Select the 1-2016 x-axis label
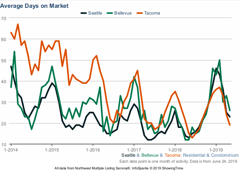This screenshot has height=172, width=239. click(93, 149)
